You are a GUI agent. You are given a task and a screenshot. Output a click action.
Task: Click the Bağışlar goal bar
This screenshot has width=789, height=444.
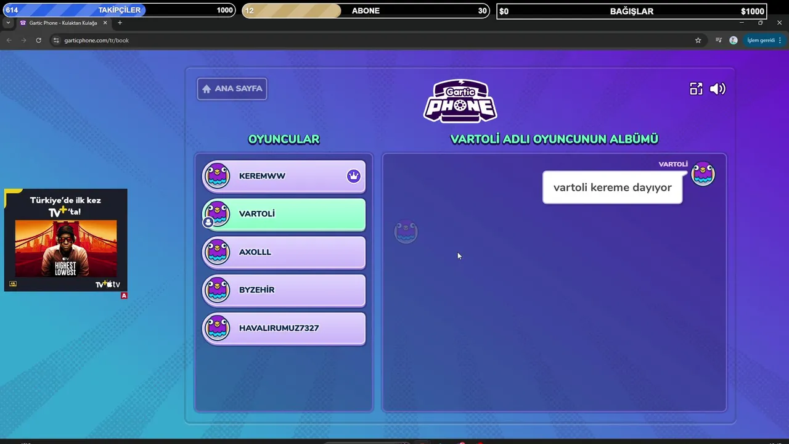click(631, 11)
